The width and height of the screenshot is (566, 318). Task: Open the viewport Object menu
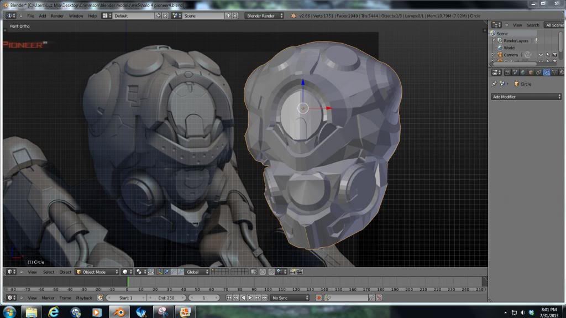[65, 272]
